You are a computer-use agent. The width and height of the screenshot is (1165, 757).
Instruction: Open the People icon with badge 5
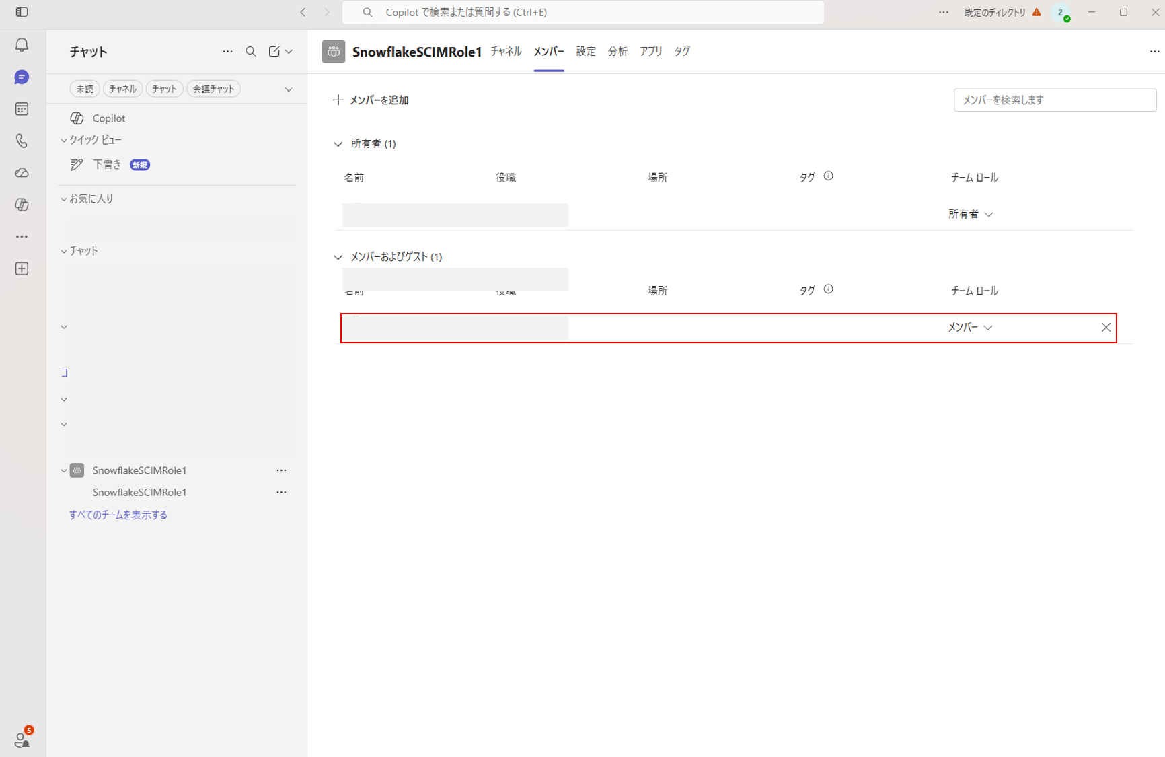pyautogui.click(x=22, y=740)
